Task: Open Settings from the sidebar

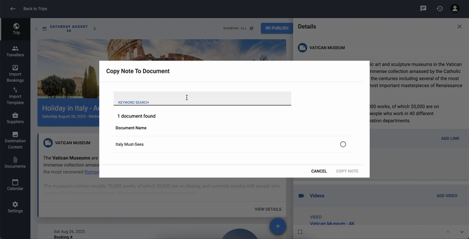Action: click(15, 207)
